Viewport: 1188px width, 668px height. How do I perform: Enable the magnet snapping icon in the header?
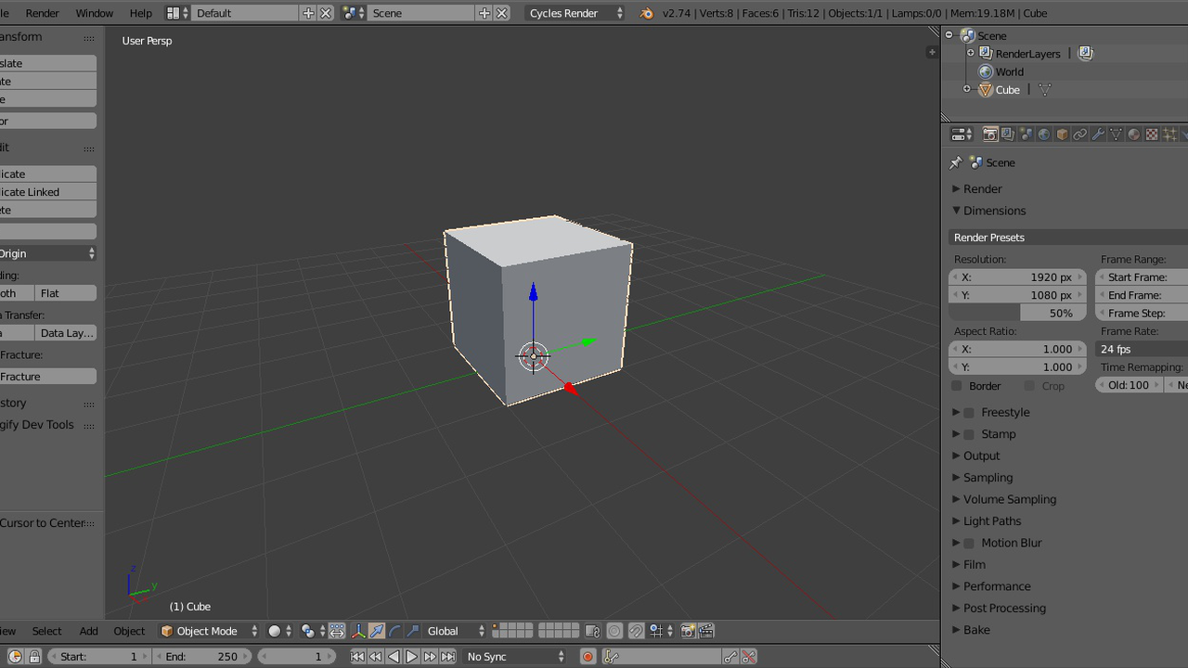(x=636, y=631)
